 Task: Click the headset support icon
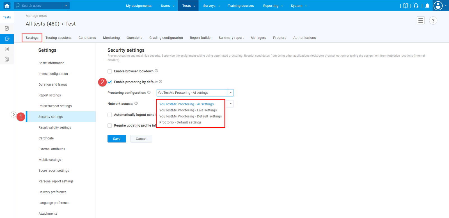[x=416, y=6]
